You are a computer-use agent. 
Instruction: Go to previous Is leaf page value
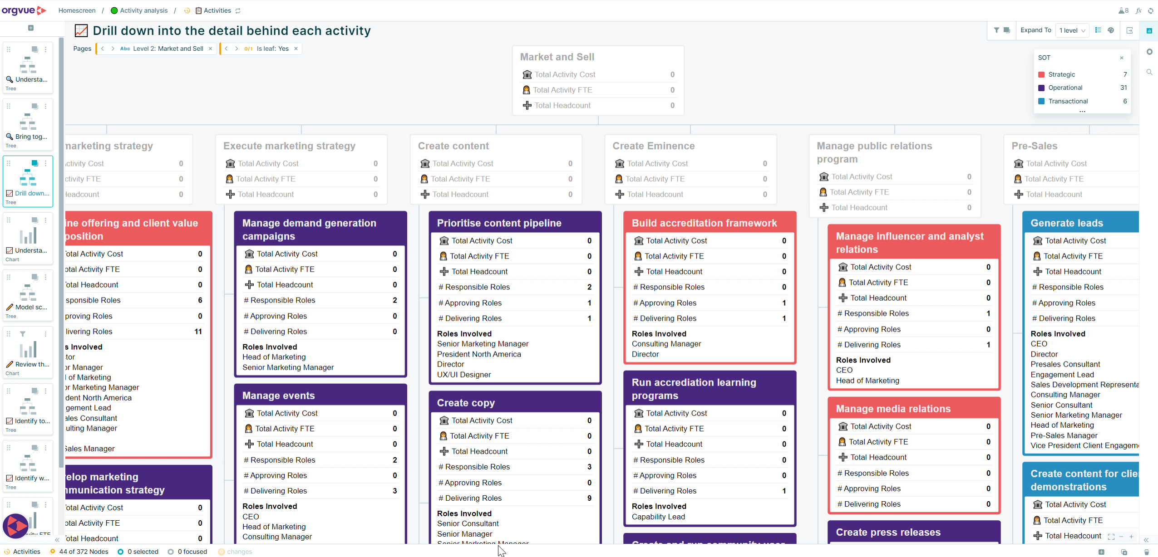pos(226,49)
